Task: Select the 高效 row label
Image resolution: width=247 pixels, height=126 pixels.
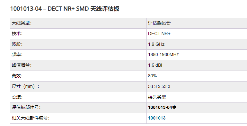Action: 17,76
